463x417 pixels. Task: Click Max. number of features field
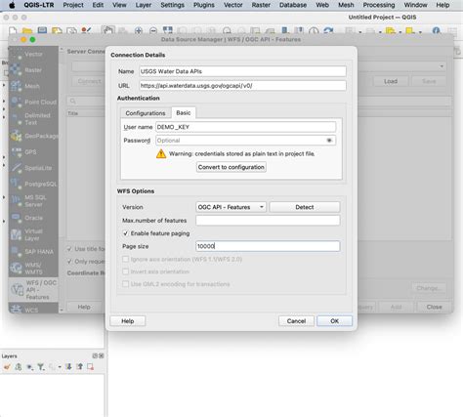point(268,221)
